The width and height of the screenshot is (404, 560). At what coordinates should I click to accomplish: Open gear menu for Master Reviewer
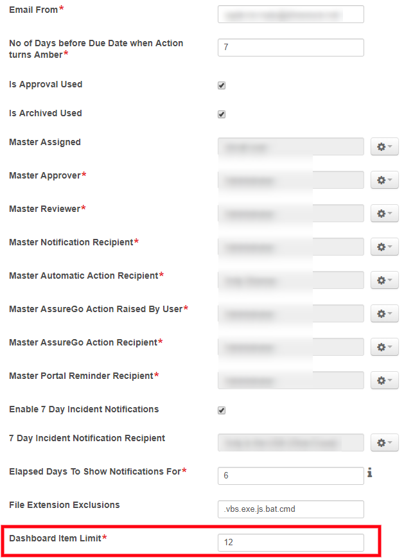coord(384,214)
